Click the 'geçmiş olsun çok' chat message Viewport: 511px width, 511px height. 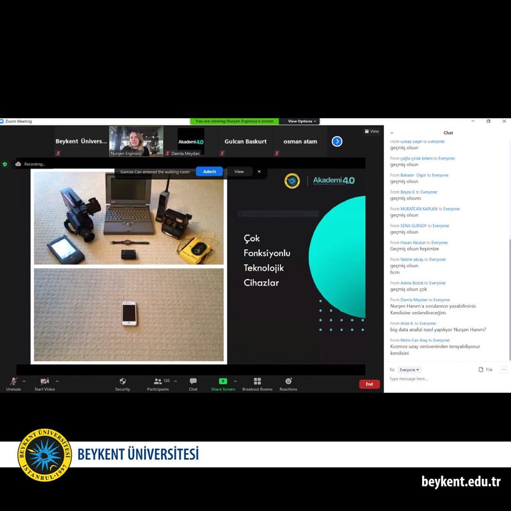[409, 290]
